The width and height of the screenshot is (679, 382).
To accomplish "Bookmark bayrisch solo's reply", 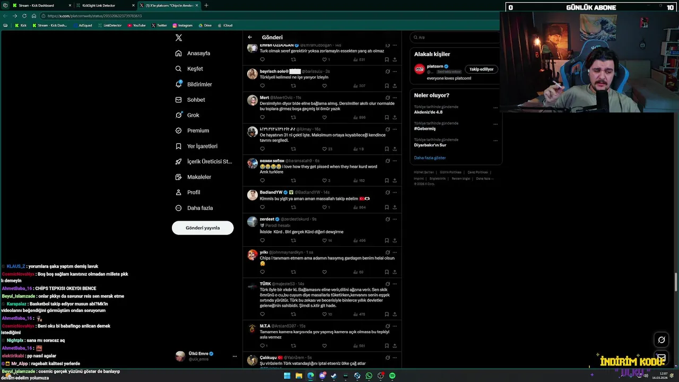I will point(387,85).
